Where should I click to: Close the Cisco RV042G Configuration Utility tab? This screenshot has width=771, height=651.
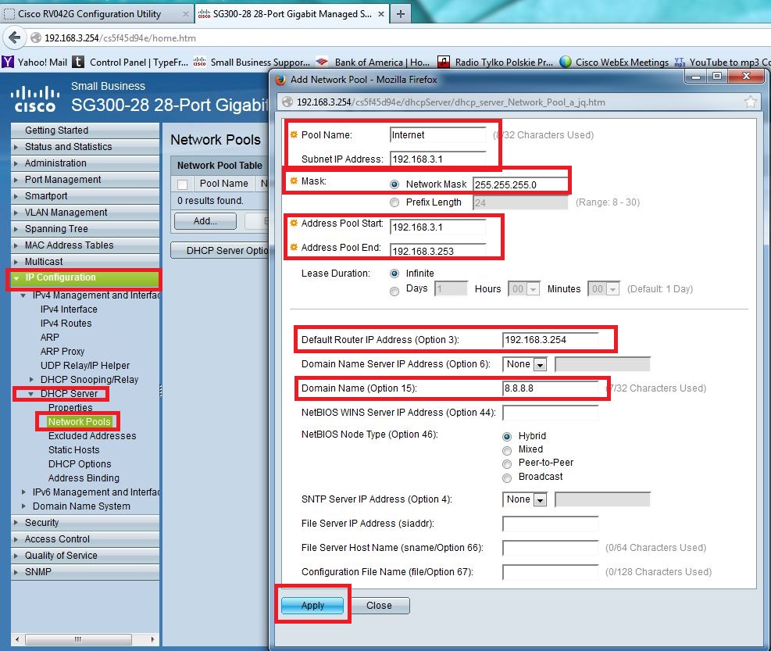click(x=185, y=14)
